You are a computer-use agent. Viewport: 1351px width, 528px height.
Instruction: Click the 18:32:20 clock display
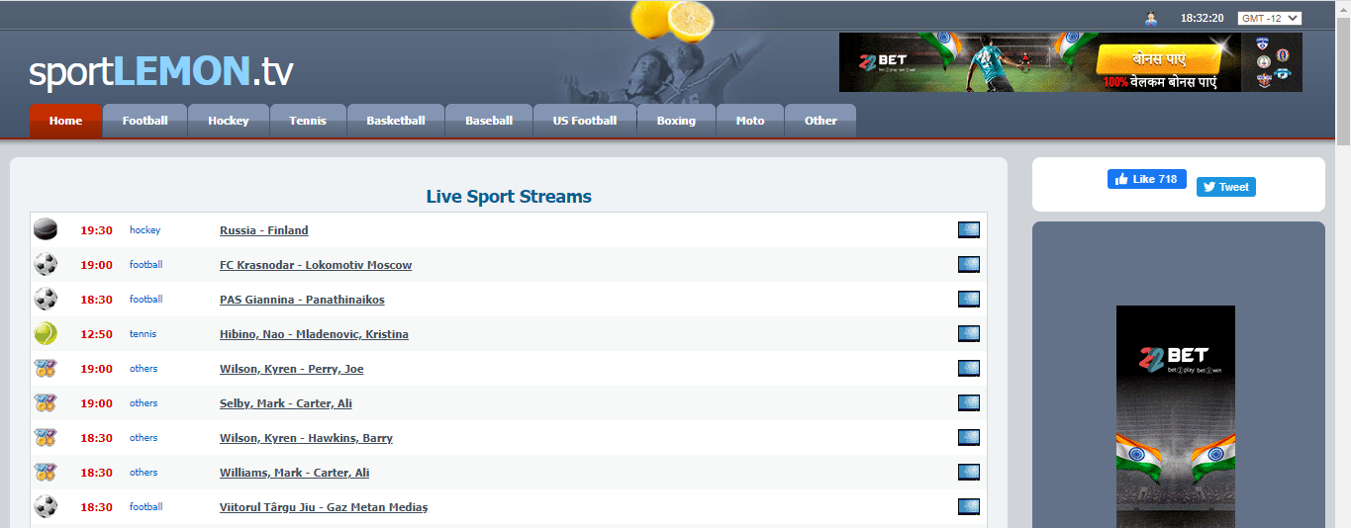tap(1202, 18)
